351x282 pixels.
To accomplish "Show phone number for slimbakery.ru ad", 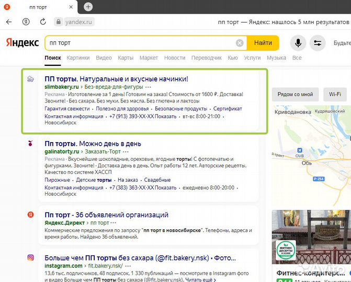I will click(x=166, y=116).
